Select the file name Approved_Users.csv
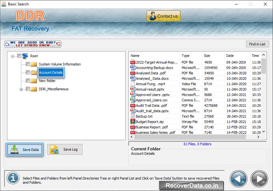 (x=152, y=100)
